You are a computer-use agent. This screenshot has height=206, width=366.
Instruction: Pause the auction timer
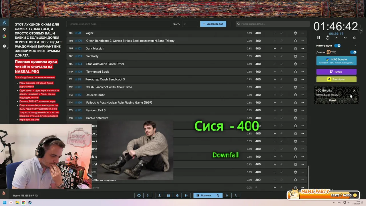(319, 38)
